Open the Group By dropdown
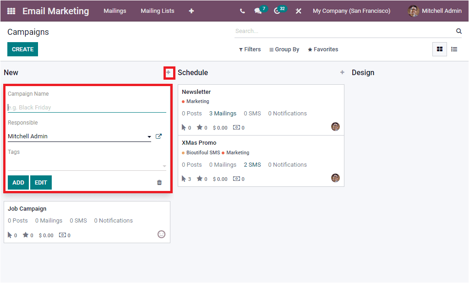This screenshot has height=283, width=469. [x=284, y=49]
